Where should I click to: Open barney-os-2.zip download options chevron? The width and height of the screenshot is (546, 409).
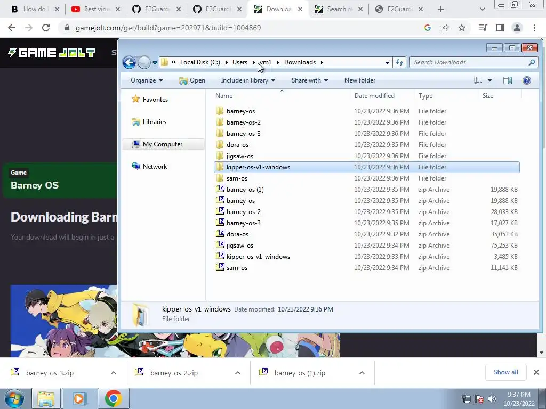tap(238, 373)
